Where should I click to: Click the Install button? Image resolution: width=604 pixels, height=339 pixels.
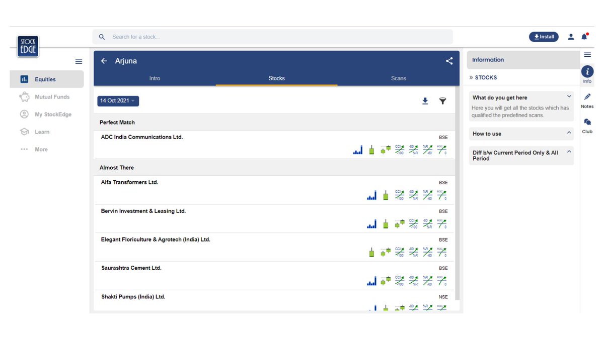(x=544, y=37)
